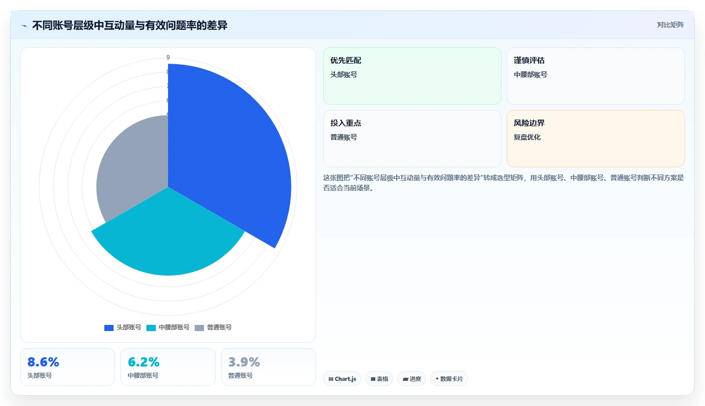Click the gray 普通账号 legend swatch
705x406 pixels.
[x=199, y=328]
